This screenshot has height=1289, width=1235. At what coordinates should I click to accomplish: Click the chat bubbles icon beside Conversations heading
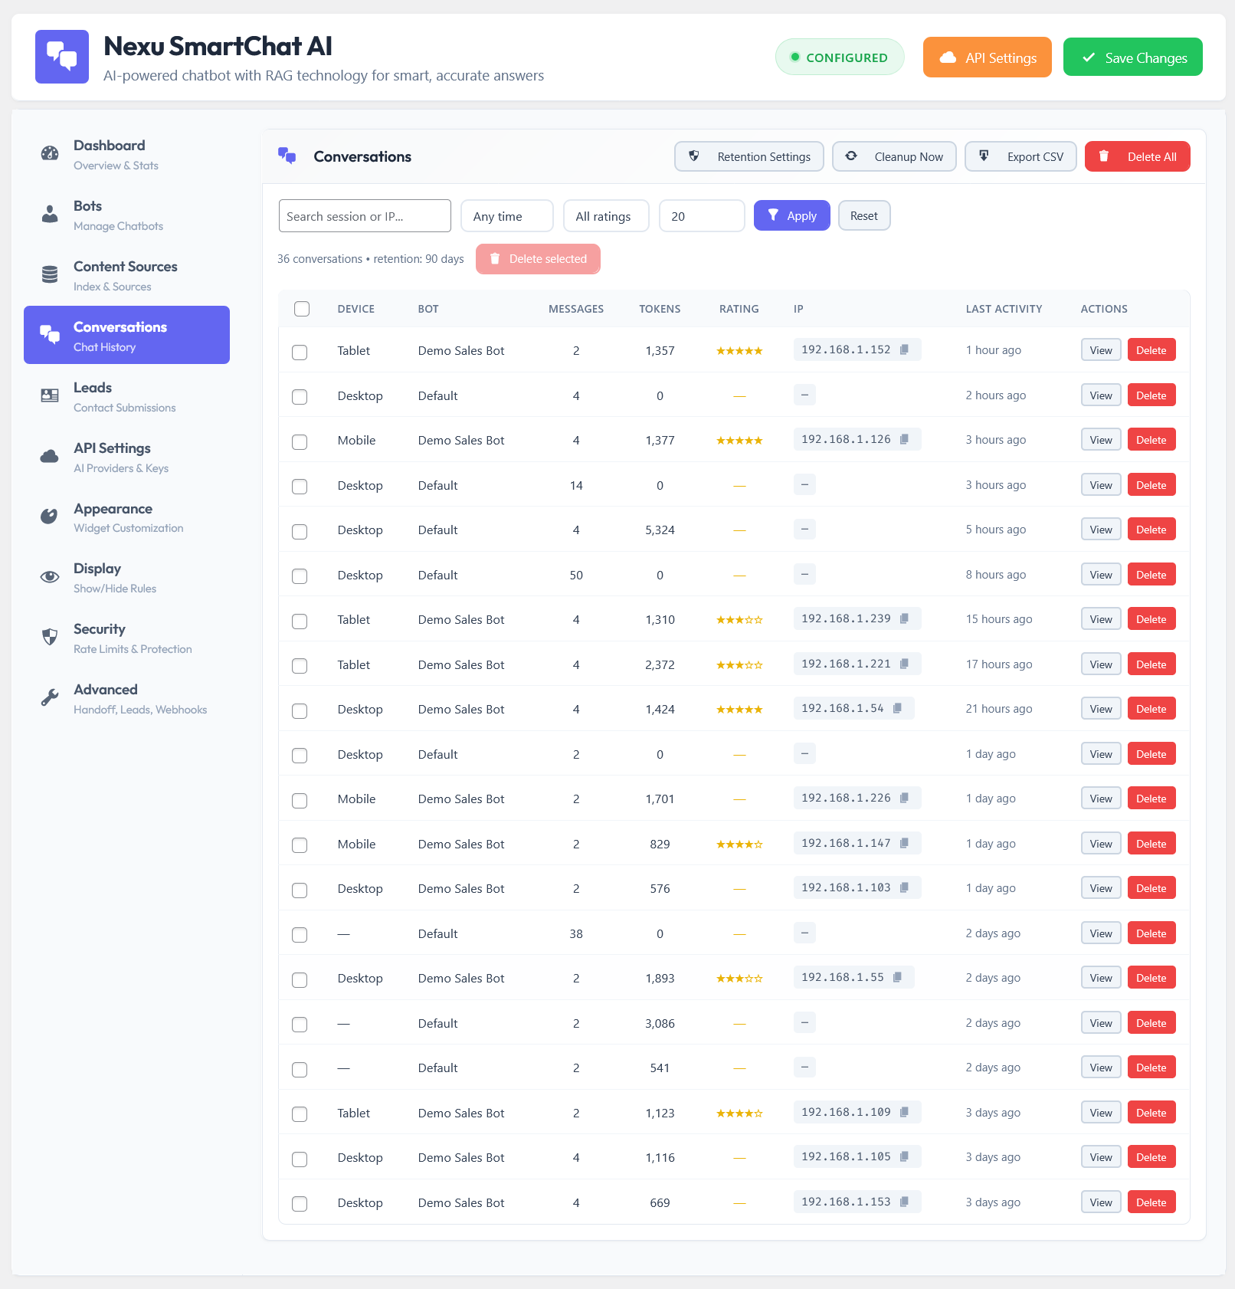[287, 156]
